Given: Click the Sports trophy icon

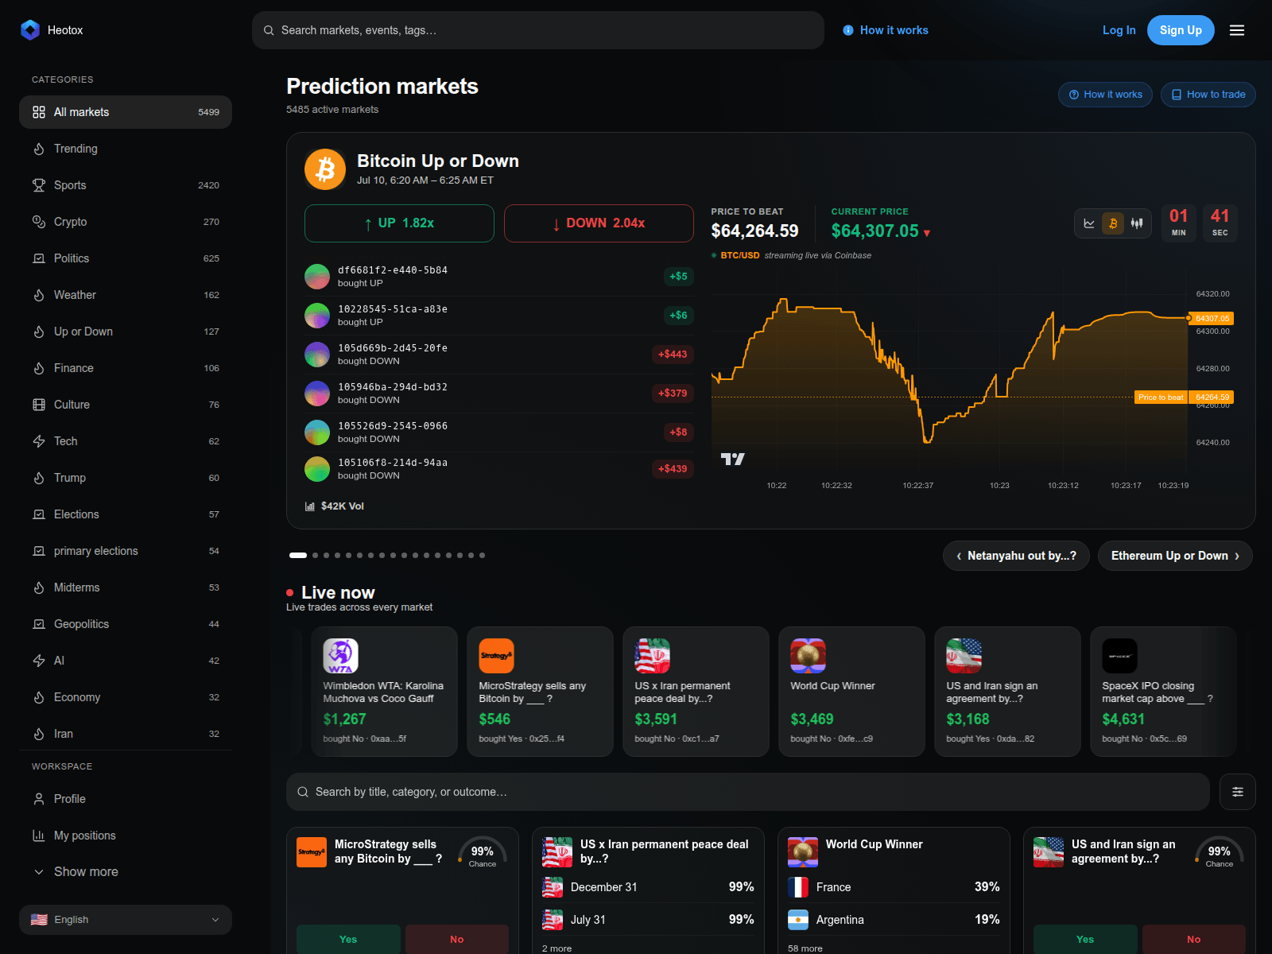Looking at the screenshot, I should click(39, 185).
